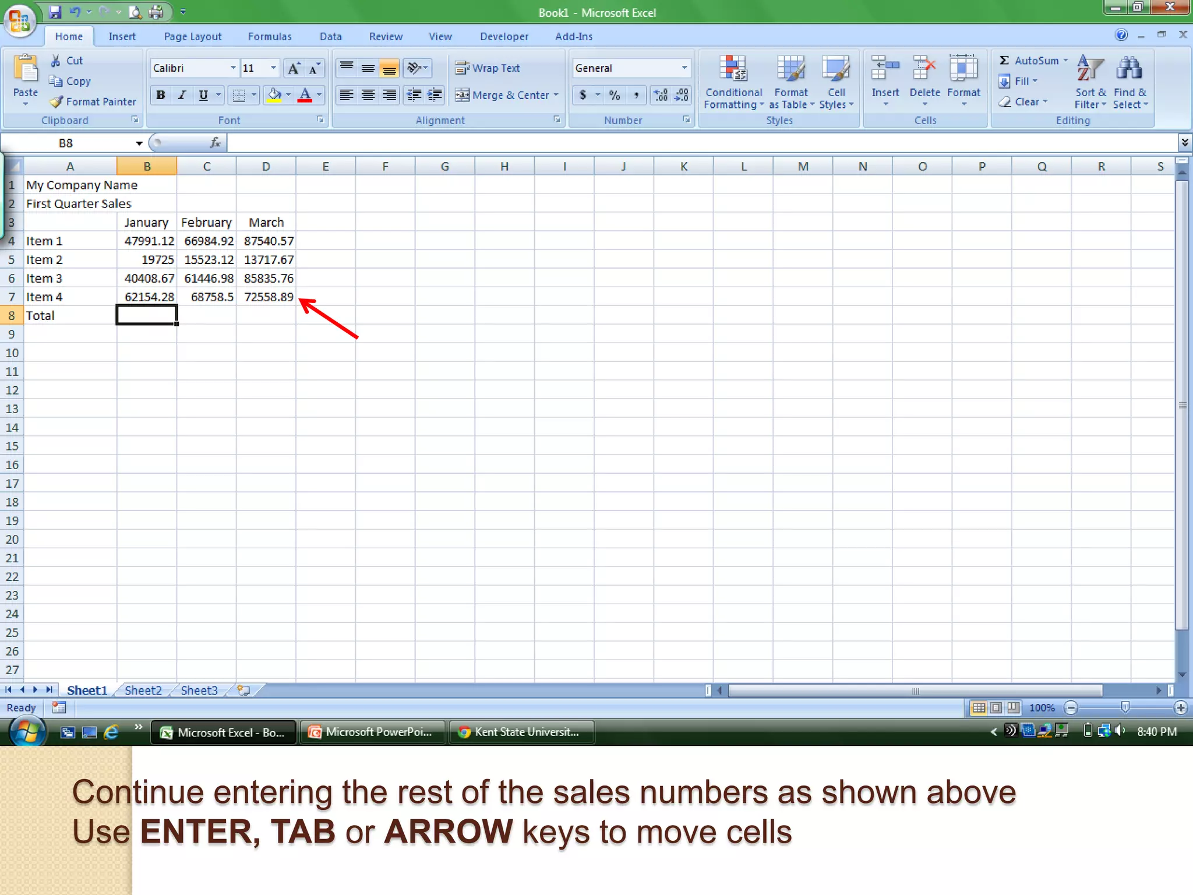Toggle underline formatting

point(203,95)
